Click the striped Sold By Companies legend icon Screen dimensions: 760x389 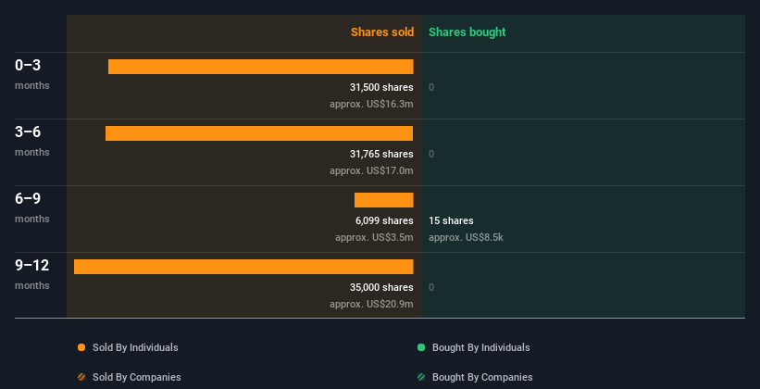pyautogui.click(x=81, y=377)
